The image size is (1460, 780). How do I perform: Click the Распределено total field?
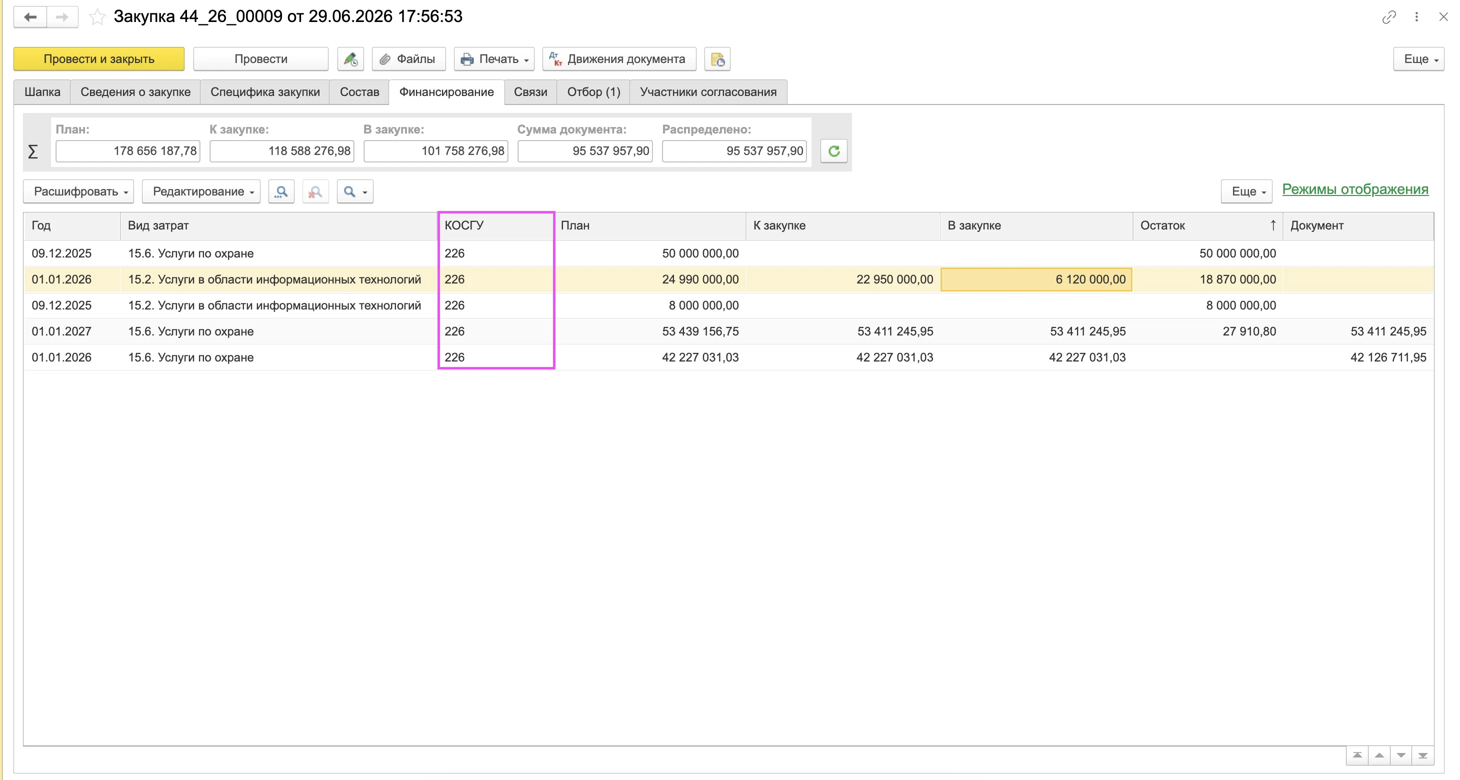pos(734,151)
